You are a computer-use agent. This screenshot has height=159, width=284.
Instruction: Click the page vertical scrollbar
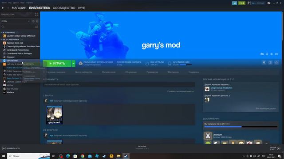[283, 26]
